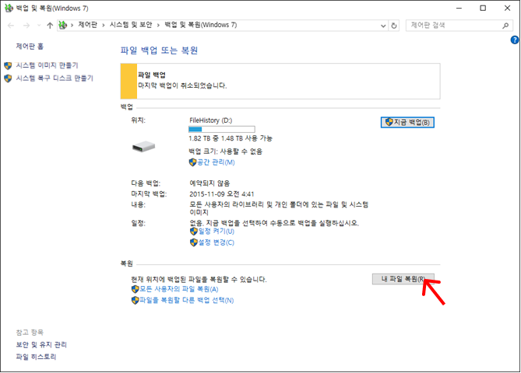Click shield icon next to 설정 변경
This screenshot has height=373, width=521.
pos(194,242)
